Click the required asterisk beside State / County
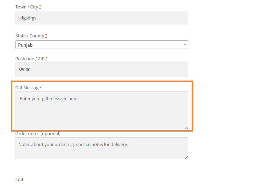Viewport: 276px width, 187px height. tap(46, 35)
